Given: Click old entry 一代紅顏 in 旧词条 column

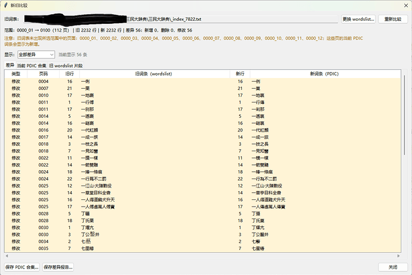Looking at the screenshot, I should 90,130.
